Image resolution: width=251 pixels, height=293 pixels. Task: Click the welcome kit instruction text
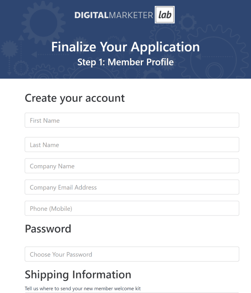(x=83, y=289)
